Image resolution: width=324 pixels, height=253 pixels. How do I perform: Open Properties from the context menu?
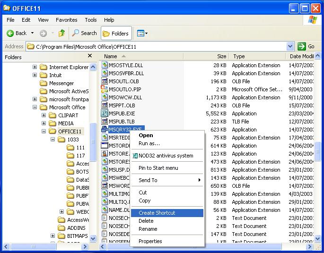[x=150, y=241]
